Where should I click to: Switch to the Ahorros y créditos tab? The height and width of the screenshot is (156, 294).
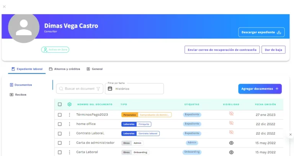tap(64, 69)
